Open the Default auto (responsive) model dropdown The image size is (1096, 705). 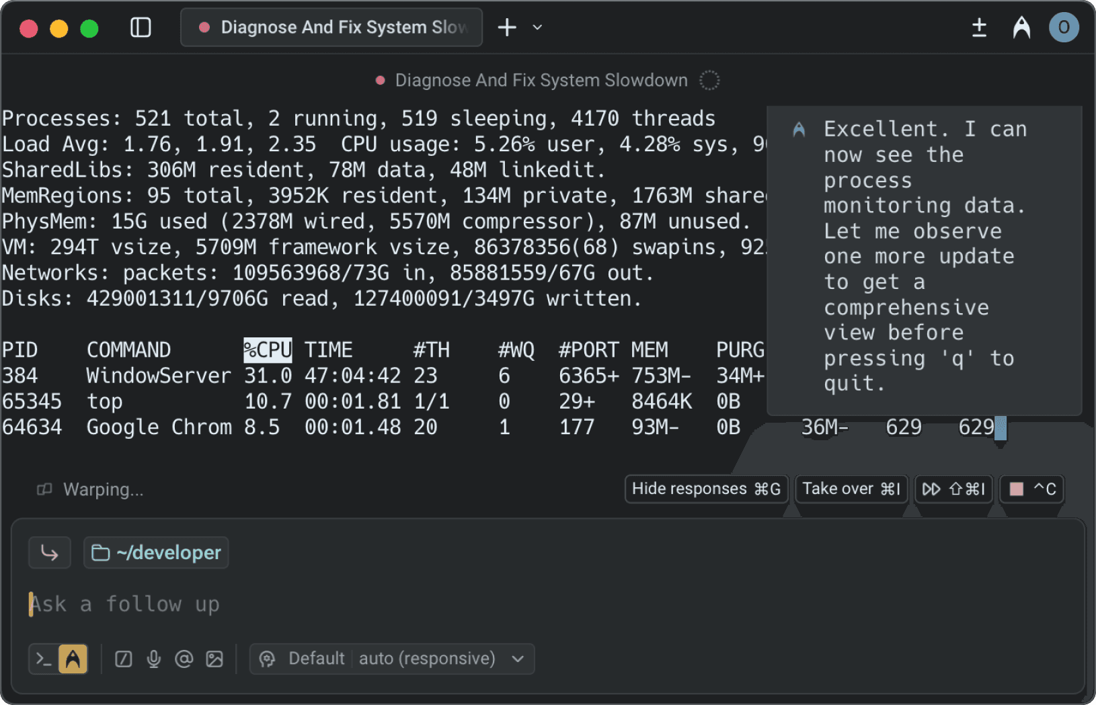(392, 659)
